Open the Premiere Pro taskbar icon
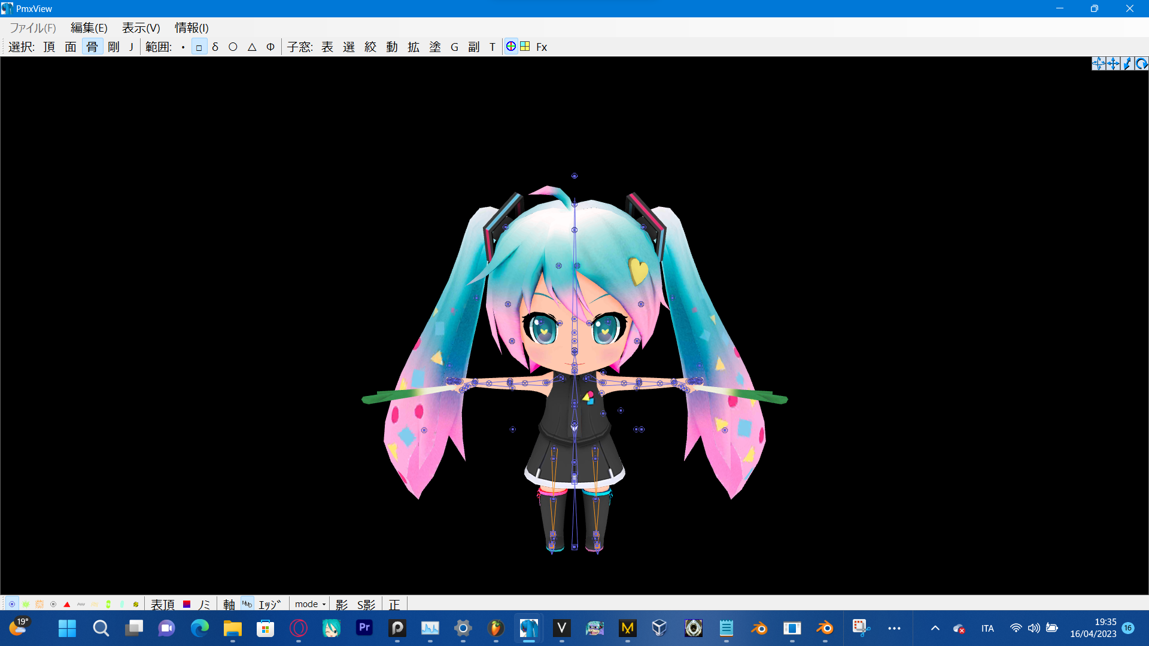 [364, 628]
